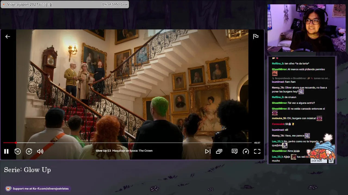Skip forward 10 seconds in the video

[x=29, y=151]
